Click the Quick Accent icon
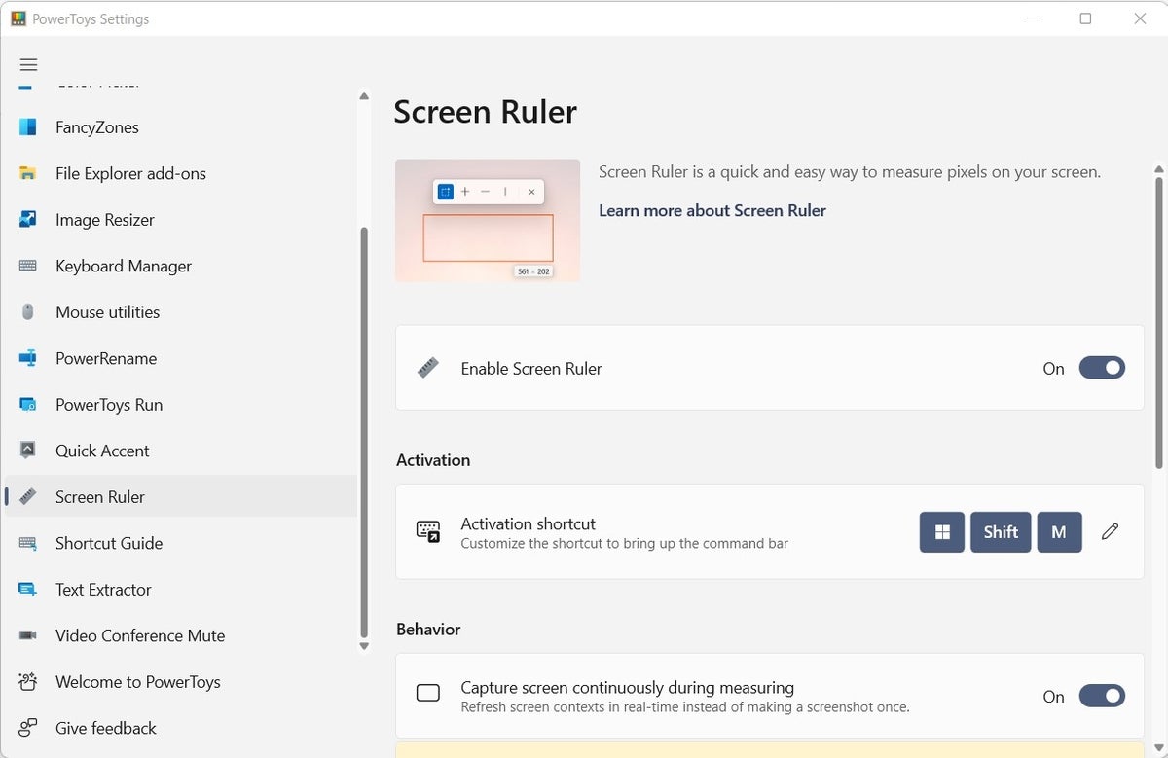The width and height of the screenshot is (1168, 758). point(28,451)
